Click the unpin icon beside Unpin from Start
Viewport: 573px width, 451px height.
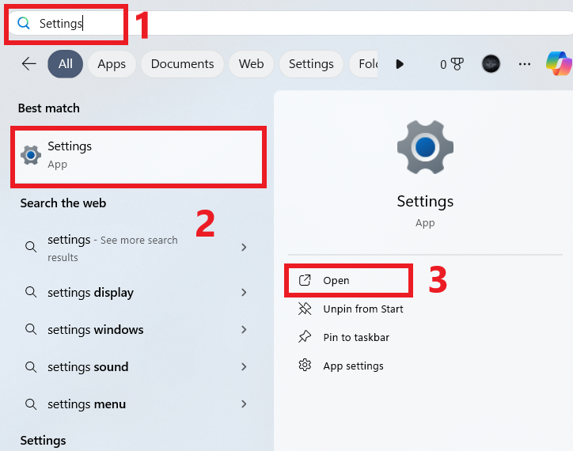click(x=305, y=309)
